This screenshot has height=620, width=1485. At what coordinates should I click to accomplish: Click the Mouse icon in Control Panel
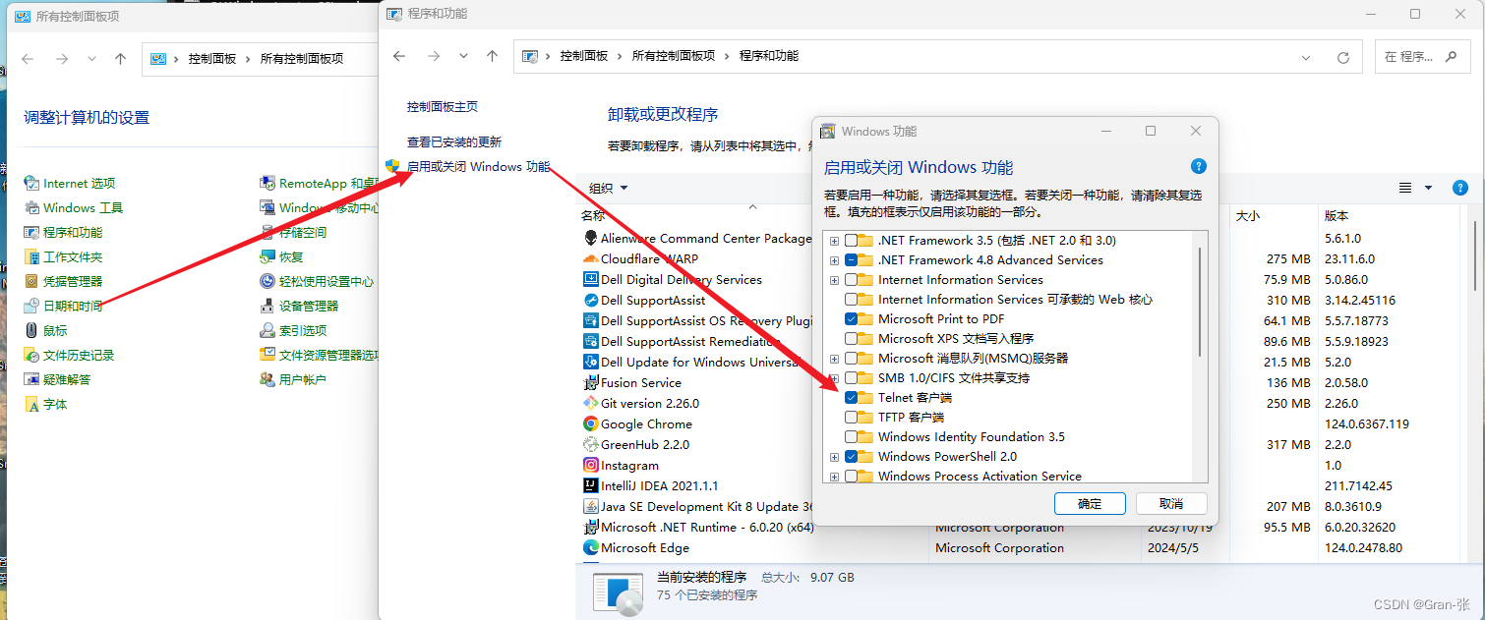pyautogui.click(x=32, y=330)
